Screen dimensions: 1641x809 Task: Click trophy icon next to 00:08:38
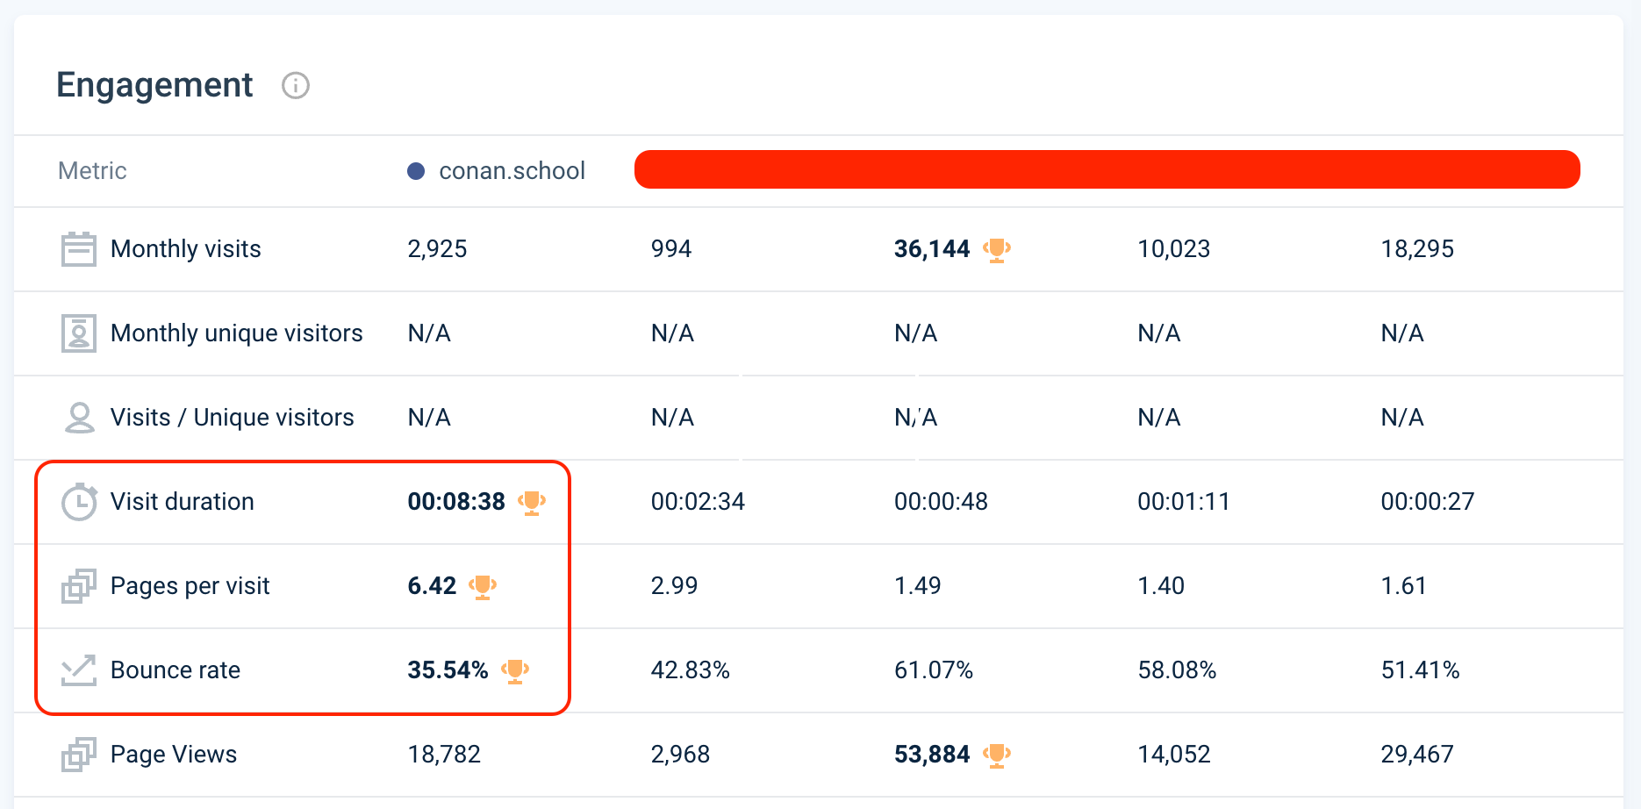tap(532, 503)
